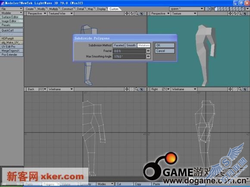Select Smooth subdivision method

point(131,45)
